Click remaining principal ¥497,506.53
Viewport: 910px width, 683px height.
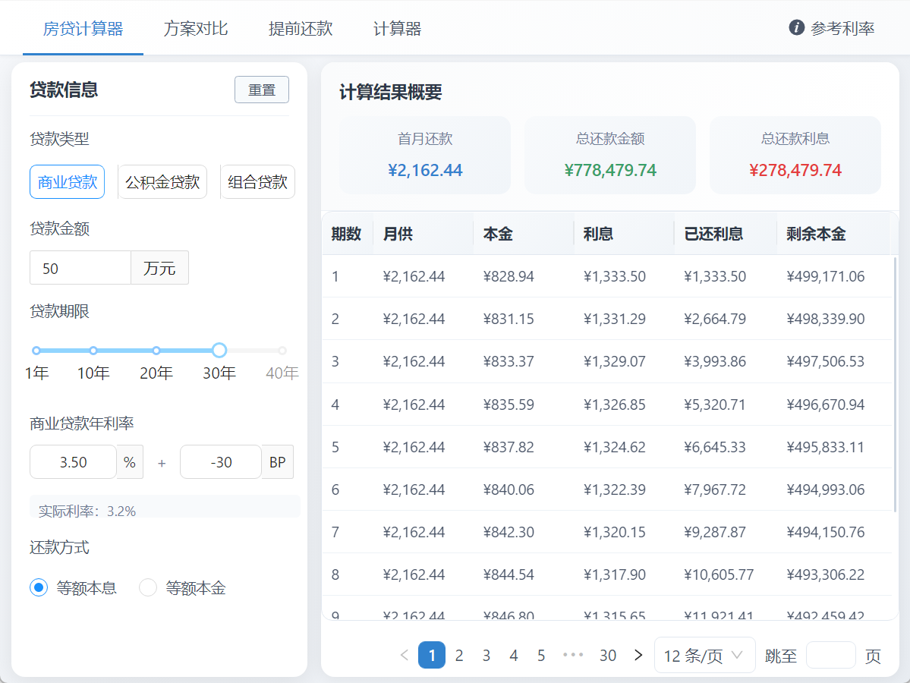click(x=825, y=361)
